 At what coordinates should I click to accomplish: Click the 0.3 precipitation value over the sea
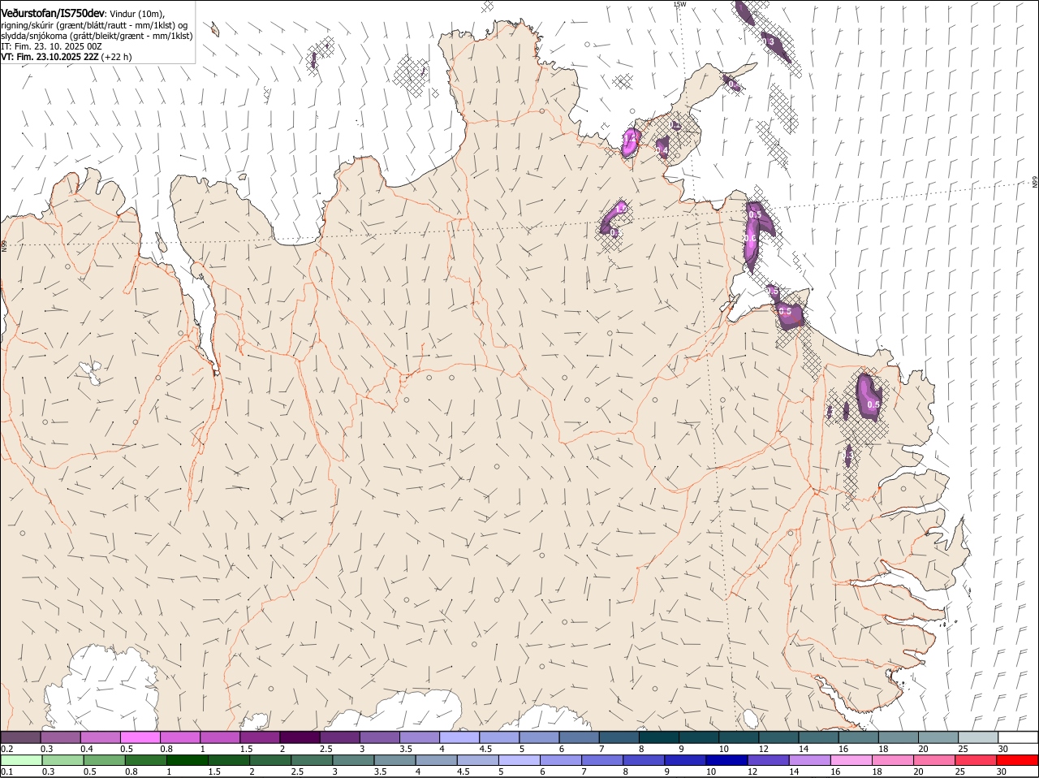[x=767, y=41]
